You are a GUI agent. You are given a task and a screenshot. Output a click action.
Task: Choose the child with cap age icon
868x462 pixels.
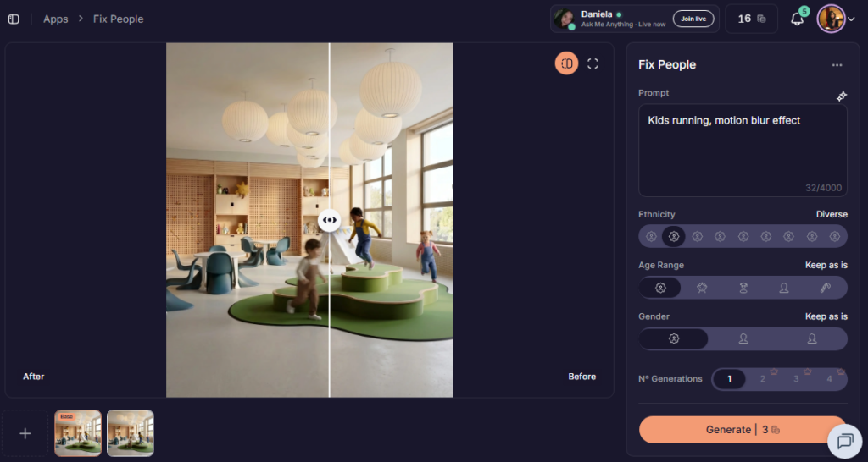pos(743,288)
